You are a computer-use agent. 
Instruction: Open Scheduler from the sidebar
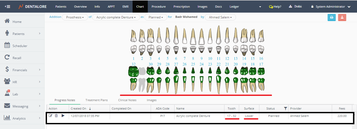[x=20, y=46]
